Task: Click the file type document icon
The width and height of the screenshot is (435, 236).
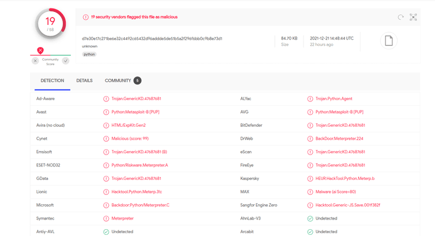Action: (389, 41)
